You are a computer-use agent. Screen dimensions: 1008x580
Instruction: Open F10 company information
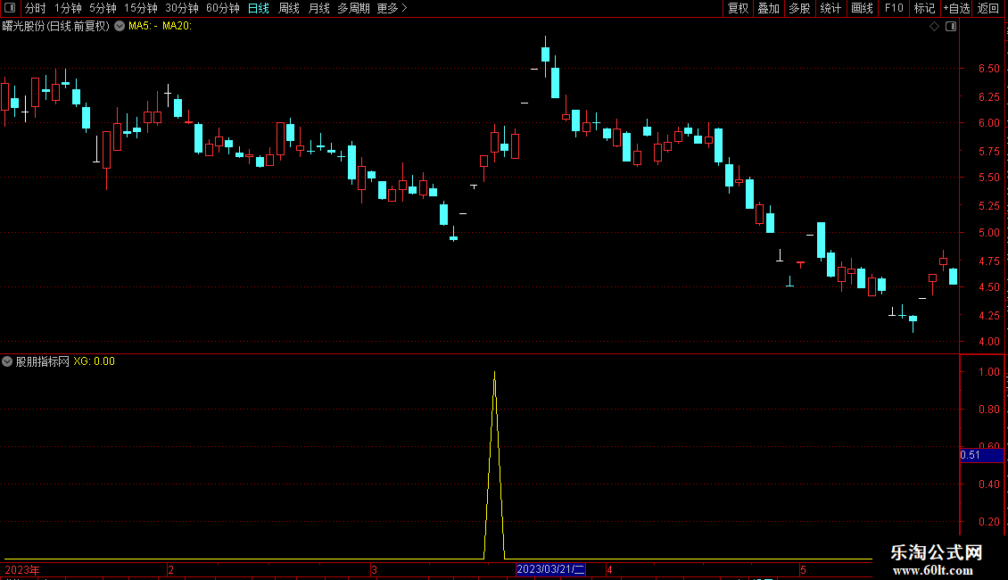click(894, 8)
